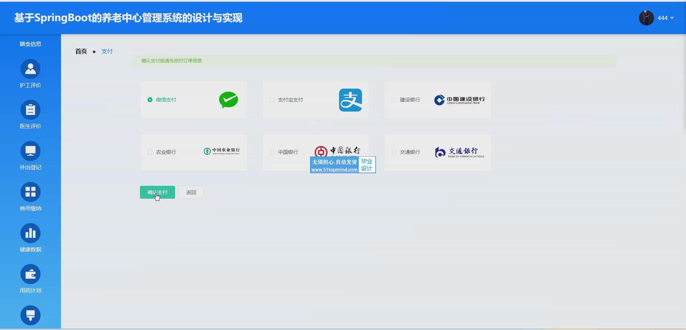Click the user avatar picture

tap(646, 18)
